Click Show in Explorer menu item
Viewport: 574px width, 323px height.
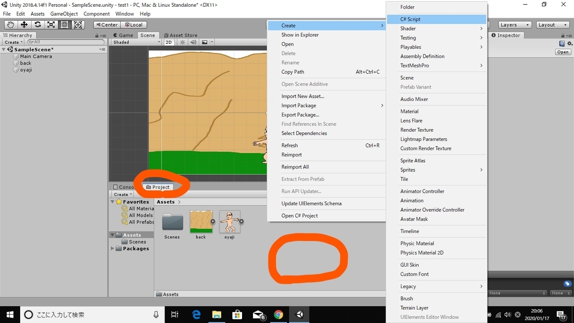click(x=327, y=35)
